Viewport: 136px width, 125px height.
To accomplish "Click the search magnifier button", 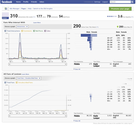I will 132,2.
